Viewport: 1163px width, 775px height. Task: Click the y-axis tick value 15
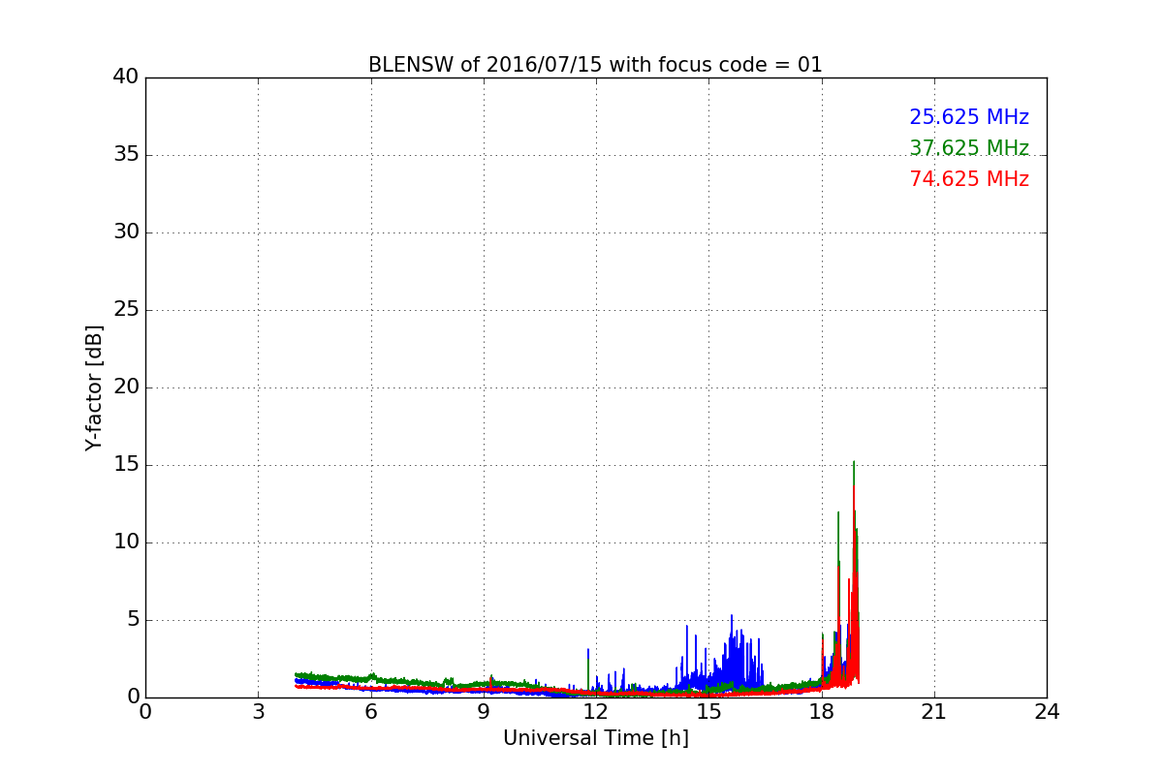[x=126, y=465]
